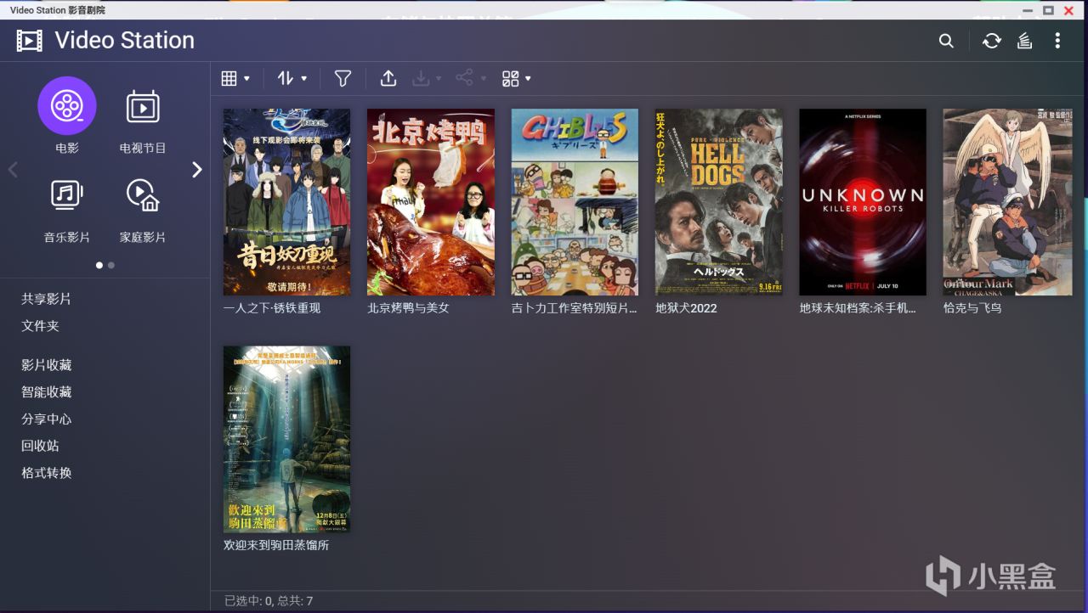Screen dimensions: 1088x613
Task: Select the Ghiblies 吉卜力工作室 short film poster
Action: (x=575, y=202)
